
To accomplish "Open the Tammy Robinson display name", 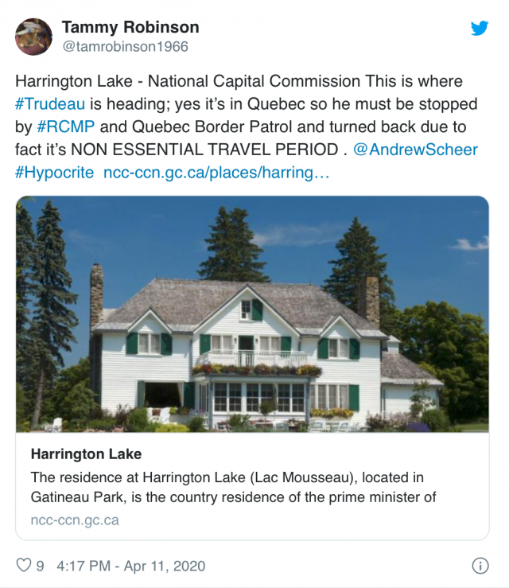I will (x=130, y=27).
